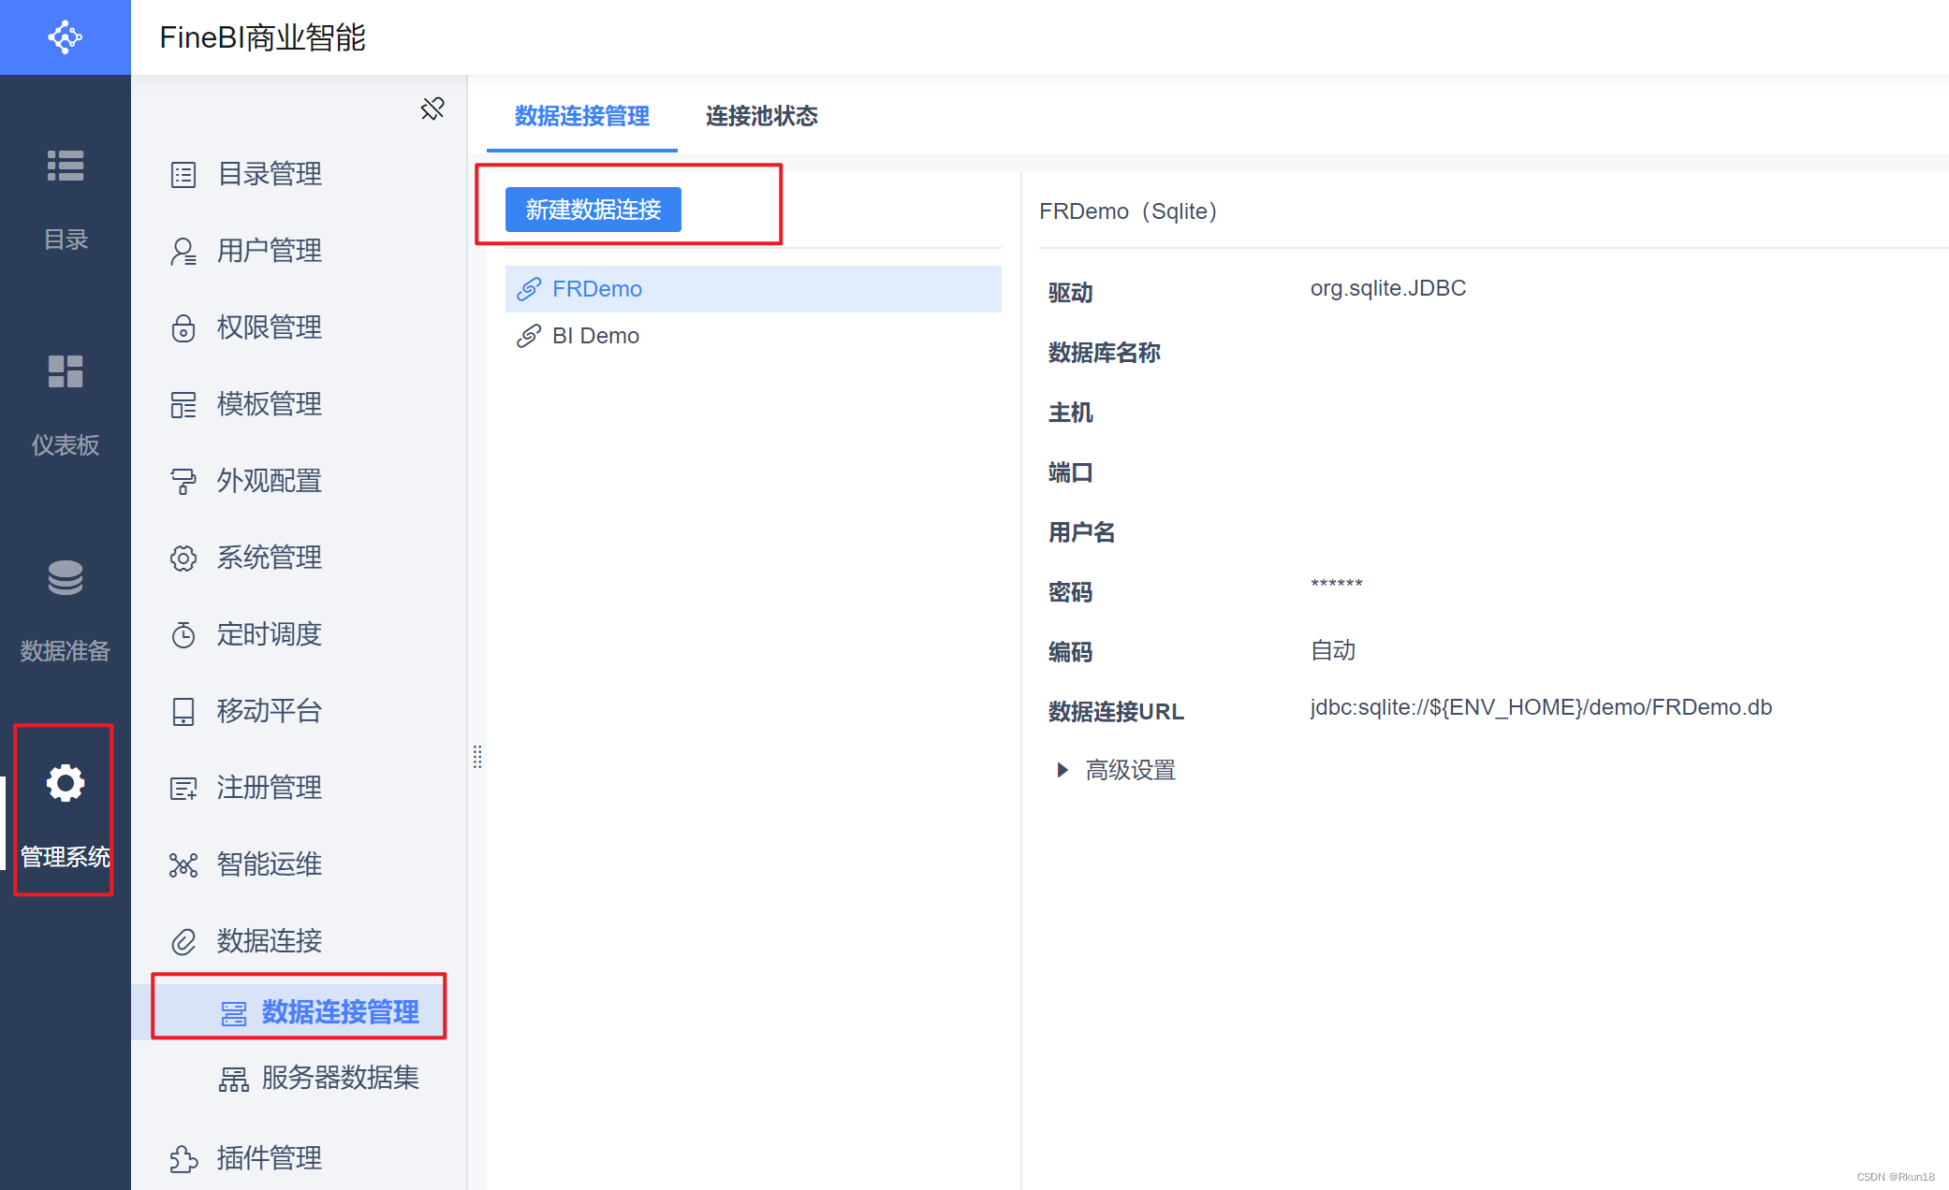
Task: Click the 用户管理 user icon
Action: [x=183, y=252]
